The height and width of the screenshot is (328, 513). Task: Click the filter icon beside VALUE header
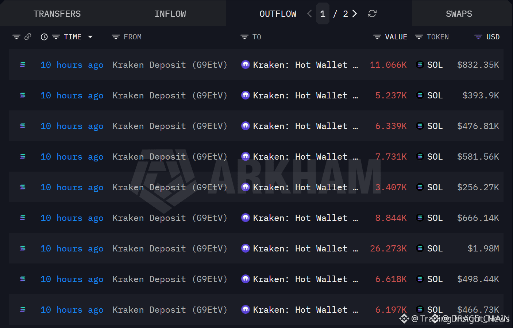pos(377,37)
